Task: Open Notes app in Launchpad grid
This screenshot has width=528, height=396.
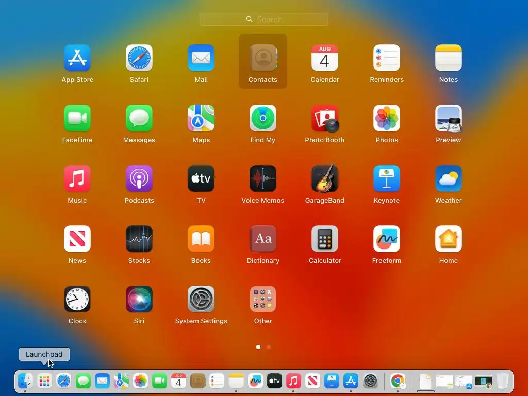Action: pyautogui.click(x=449, y=58)
